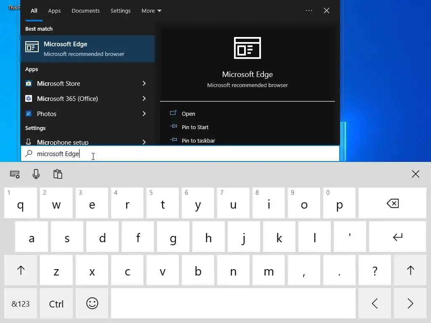The width and height of the screenshot is (431, 323).
Task: Expand Microphone setup chevron
Action: (x=144, y=142)
